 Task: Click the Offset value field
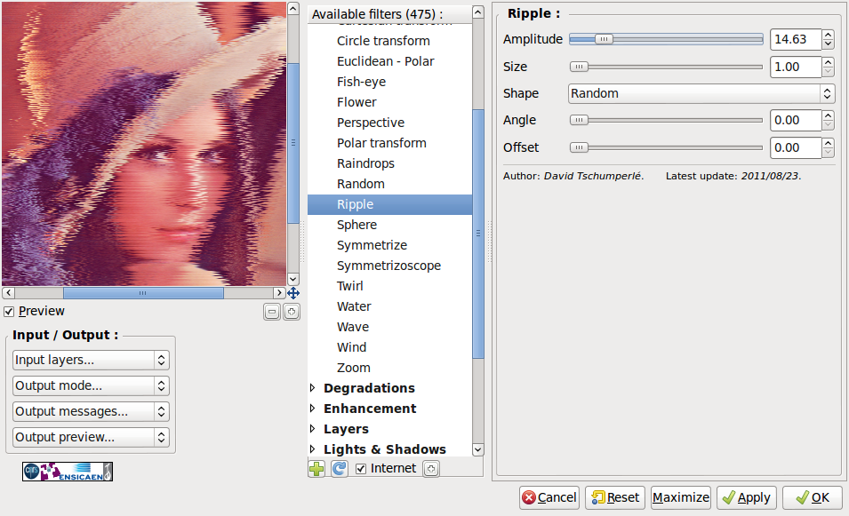796,147
